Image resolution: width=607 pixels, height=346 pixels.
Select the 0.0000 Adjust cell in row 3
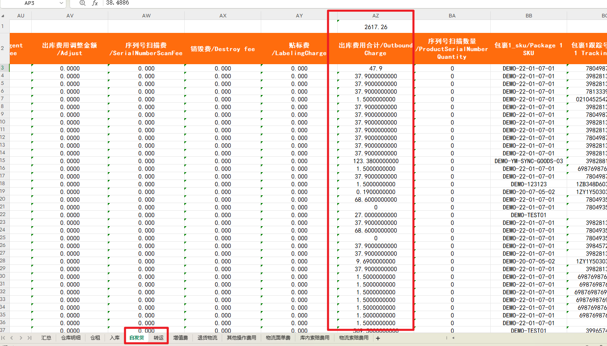click(70, 68)
